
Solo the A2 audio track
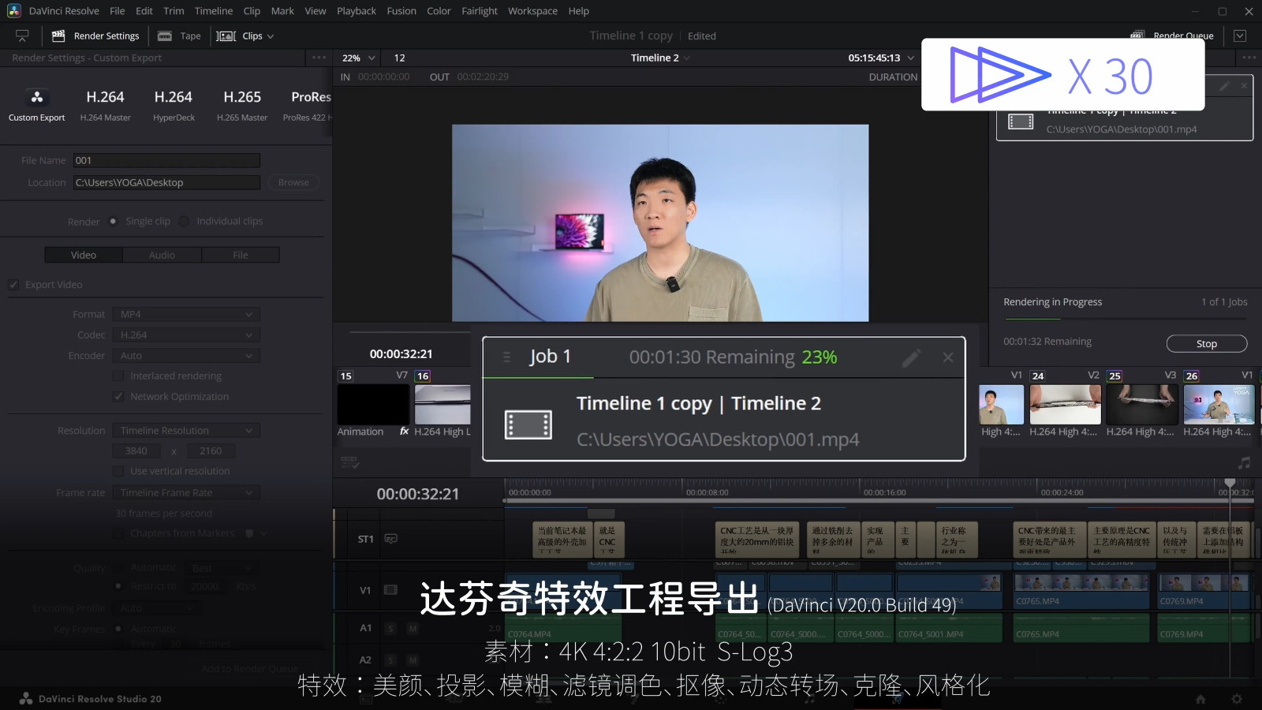tap(390, 660)
